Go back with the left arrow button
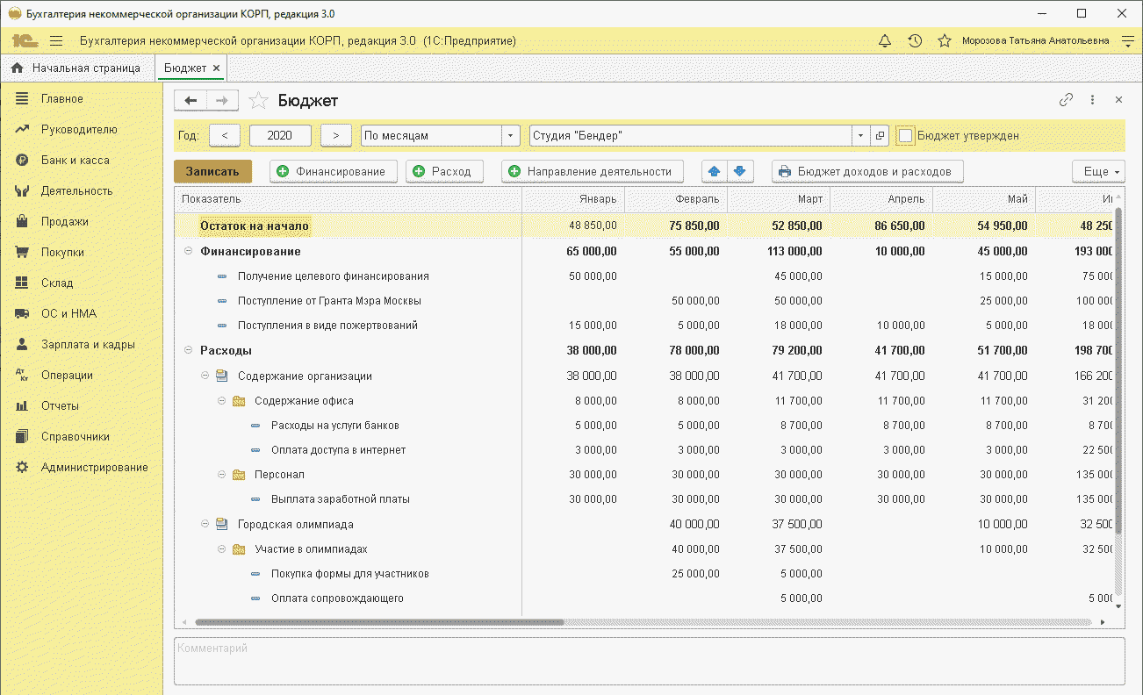 [190, 101]
